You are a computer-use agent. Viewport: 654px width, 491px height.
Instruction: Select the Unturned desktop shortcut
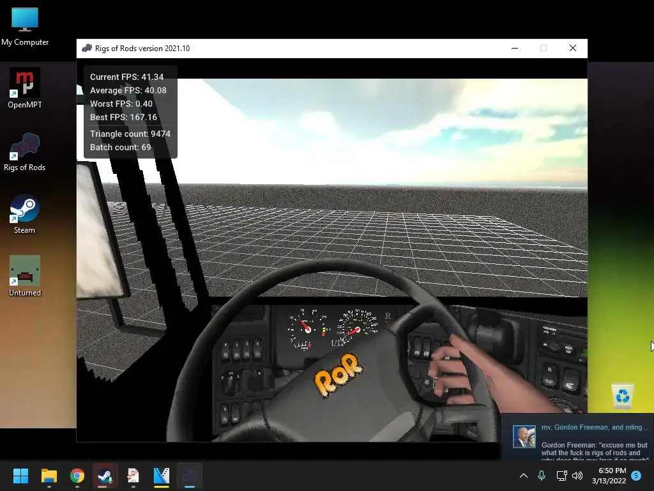(x=25, y=276)
